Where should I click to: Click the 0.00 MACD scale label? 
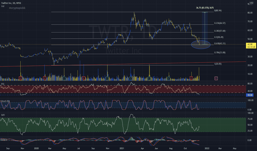(x=250, y=140)
